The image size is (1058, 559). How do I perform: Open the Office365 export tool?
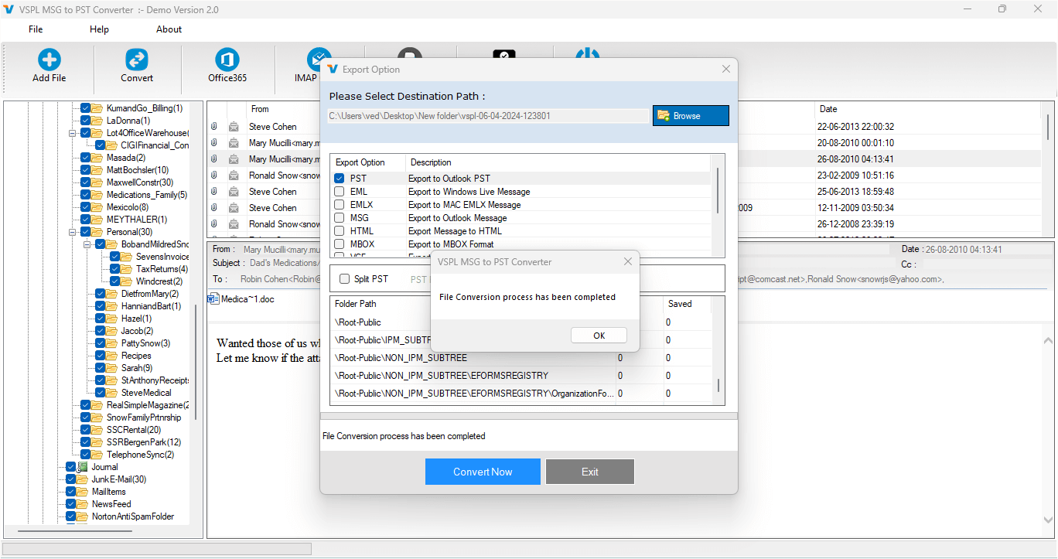pos(227,60)
